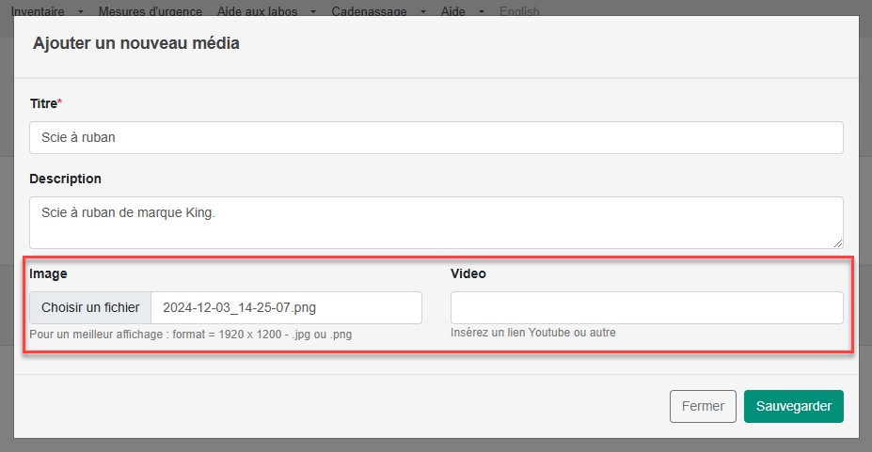The image size is (872, 452).
Task: Grab the Description textarea resize handle
Action: pyautogui.click(x=837, y=242)
